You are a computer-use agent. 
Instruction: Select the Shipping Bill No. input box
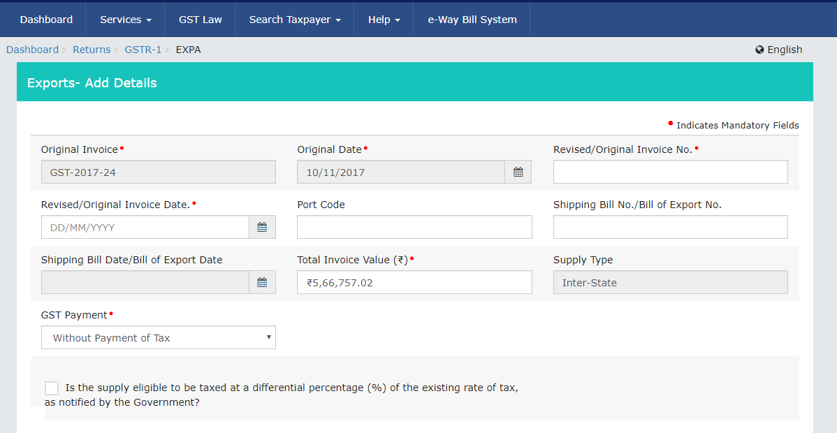tap(670, 227)
